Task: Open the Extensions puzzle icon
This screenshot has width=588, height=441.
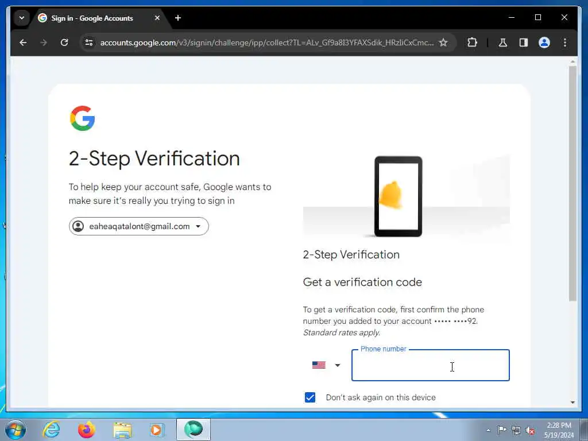Action: coord(472,42)
